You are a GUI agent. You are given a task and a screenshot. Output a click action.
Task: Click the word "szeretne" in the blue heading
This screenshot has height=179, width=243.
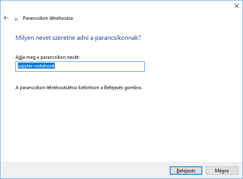(x=64, y=38)
